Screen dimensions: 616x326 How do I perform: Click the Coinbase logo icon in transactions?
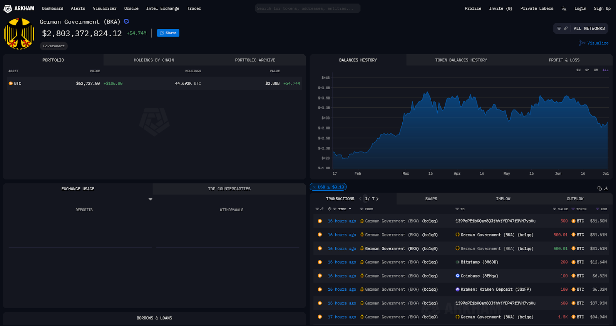[457, 276]
